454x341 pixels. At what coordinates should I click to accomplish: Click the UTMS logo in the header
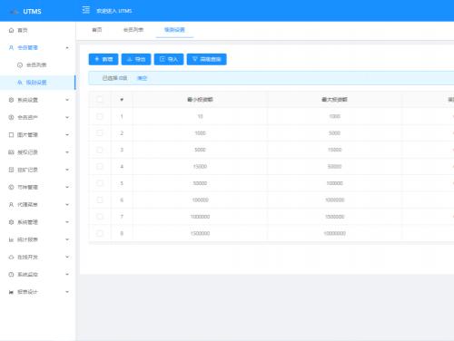pos(25,12)
